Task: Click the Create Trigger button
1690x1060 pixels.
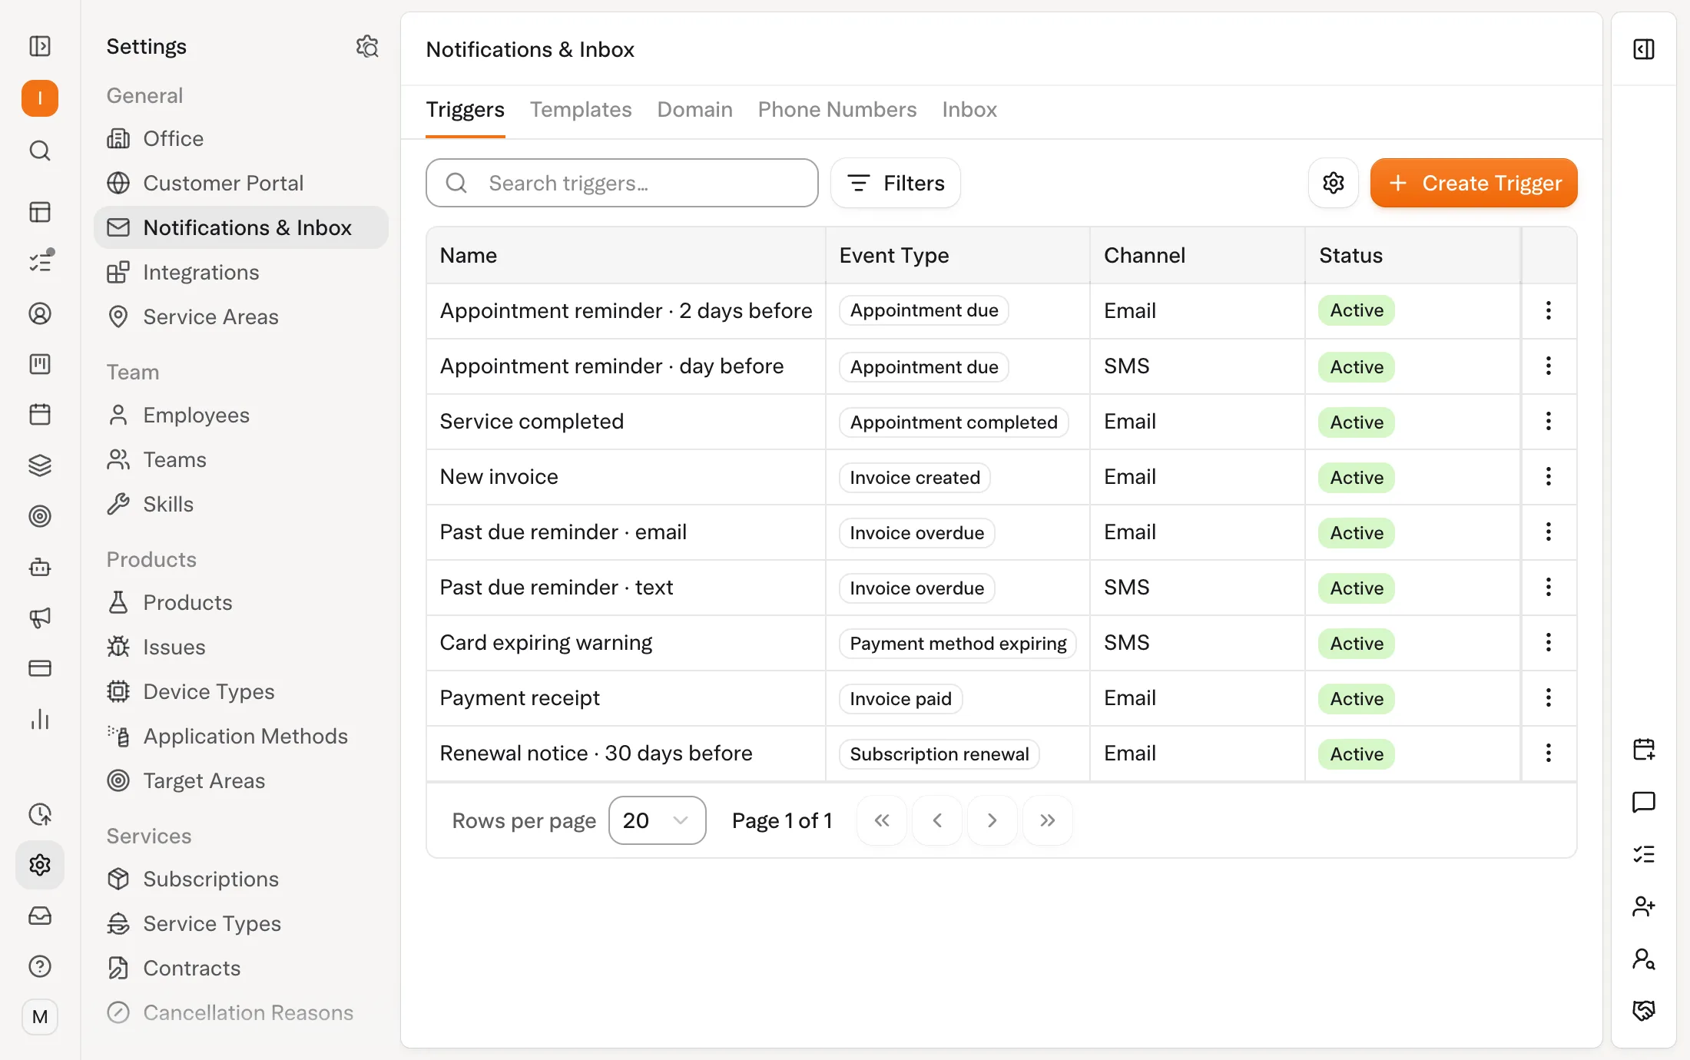Action: click(1473, 183)
